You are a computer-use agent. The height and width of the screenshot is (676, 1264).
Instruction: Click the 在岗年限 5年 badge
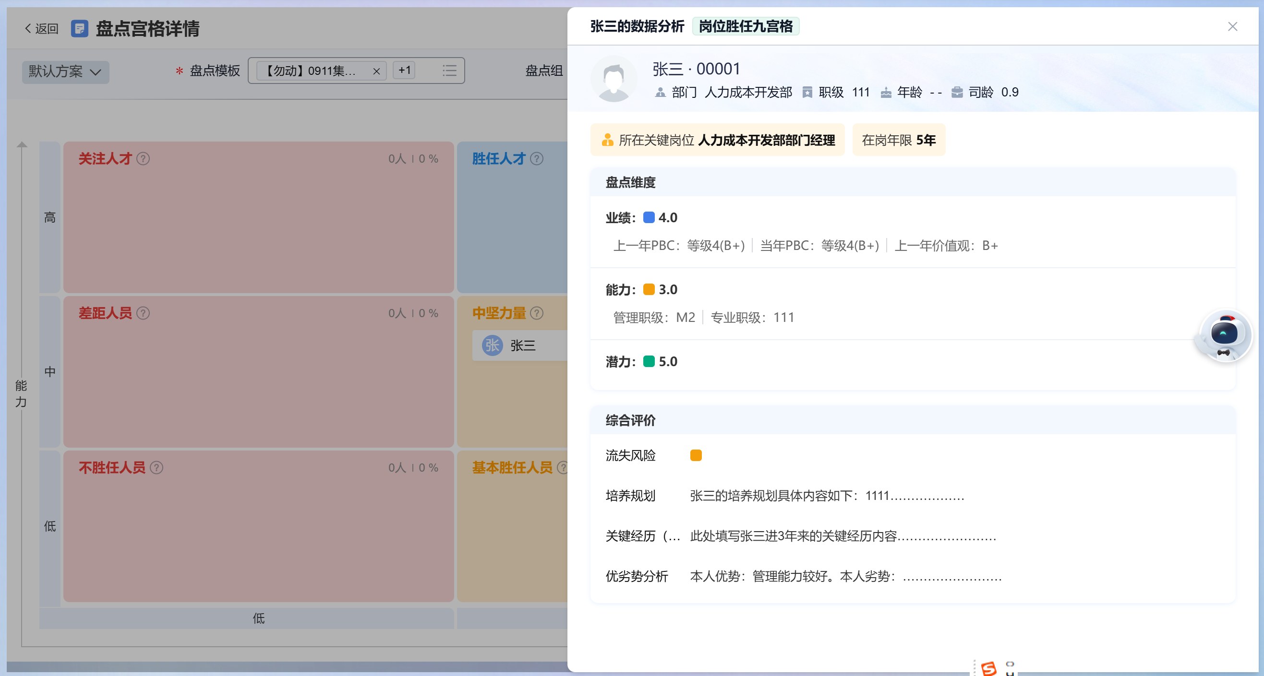click(x=899, y=140)
